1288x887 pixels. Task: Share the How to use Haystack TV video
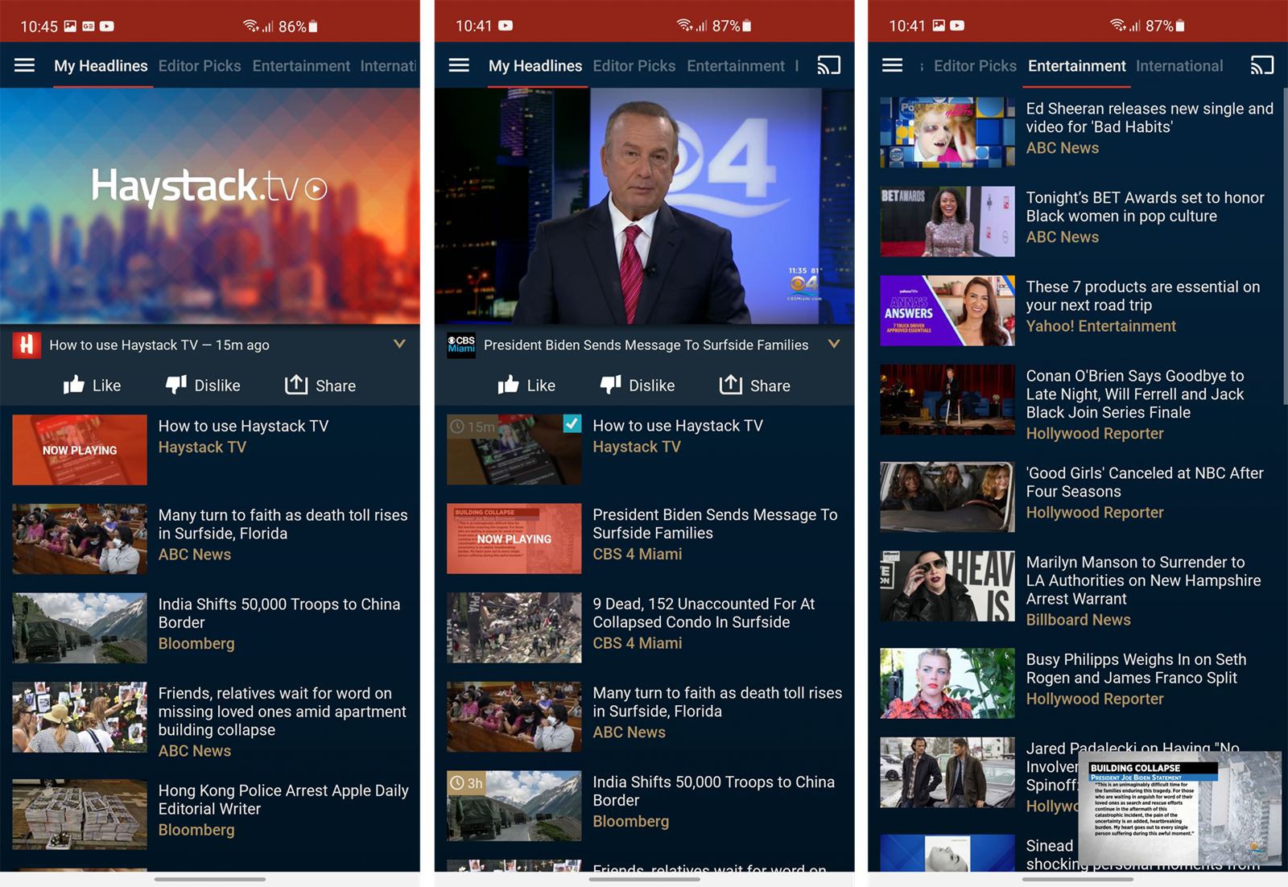pyautogui.click(x=320, y=385)
